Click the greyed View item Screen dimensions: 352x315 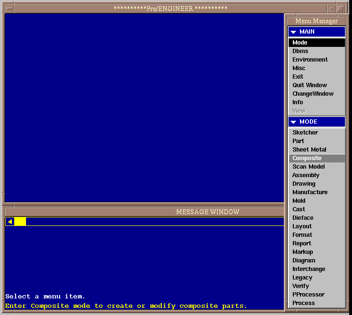click(317, 111)
